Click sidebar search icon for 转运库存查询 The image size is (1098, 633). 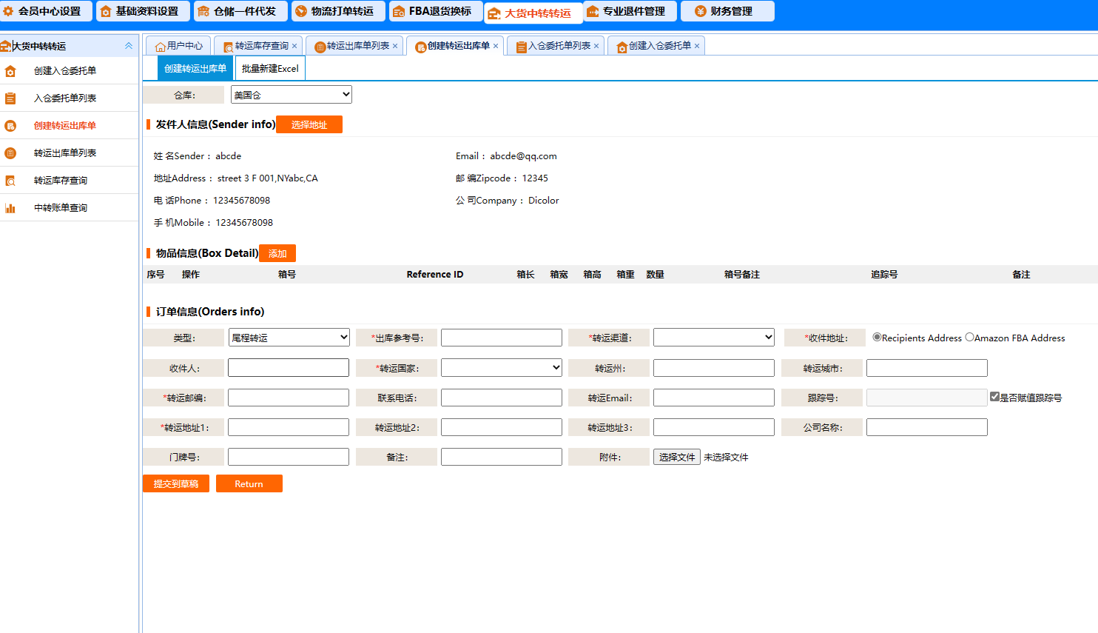point(10,181)
